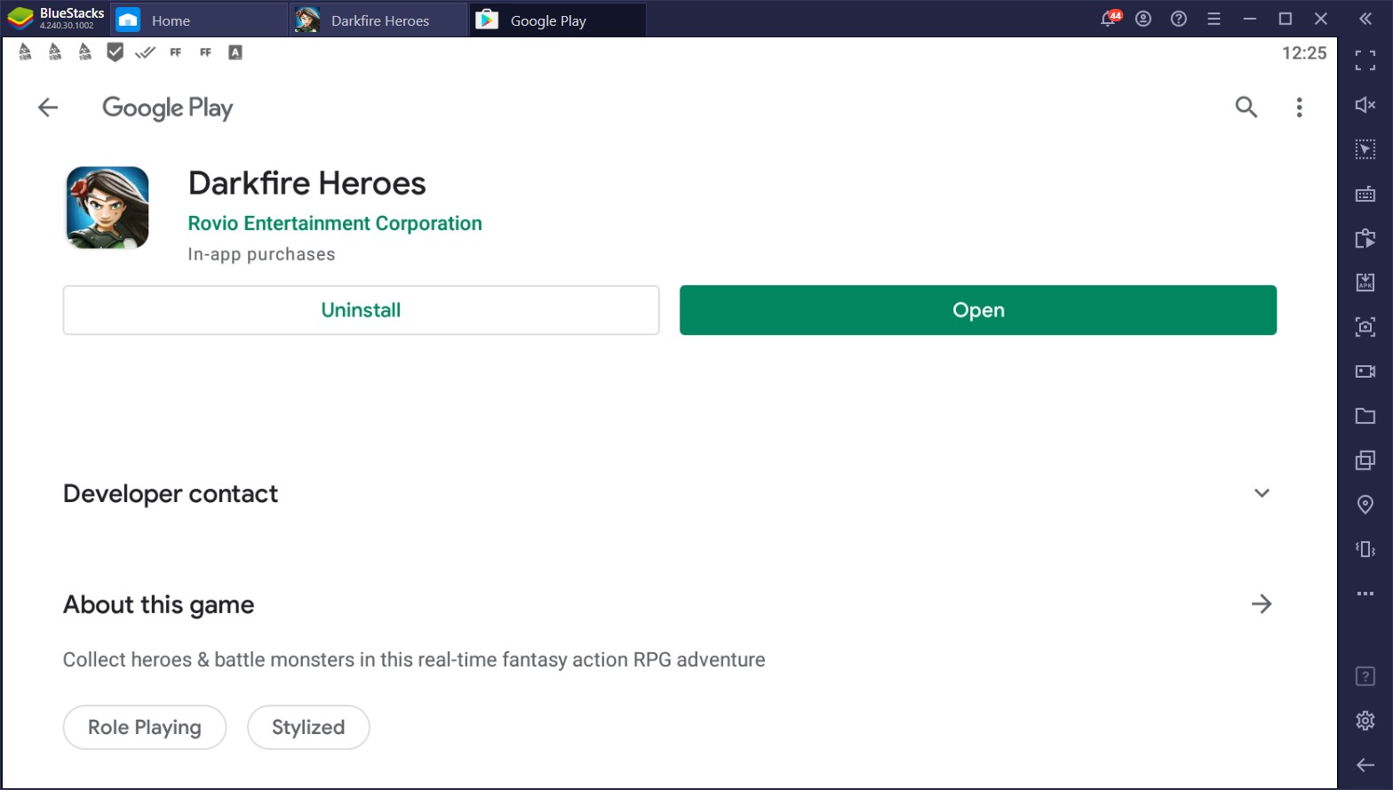Switch to the Darkfire Heroes tab
This screenshot has width=1393, height=790.
pyautogui.click(x=378, y=20)
